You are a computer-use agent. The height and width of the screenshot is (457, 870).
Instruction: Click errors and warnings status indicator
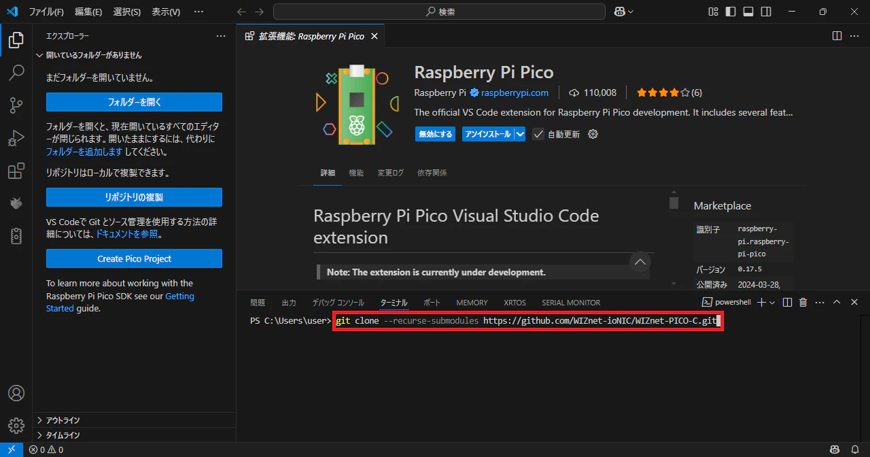[x=46, y=450]
